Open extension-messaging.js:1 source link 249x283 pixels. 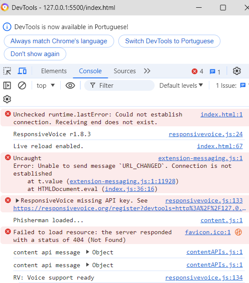[200, 158]
